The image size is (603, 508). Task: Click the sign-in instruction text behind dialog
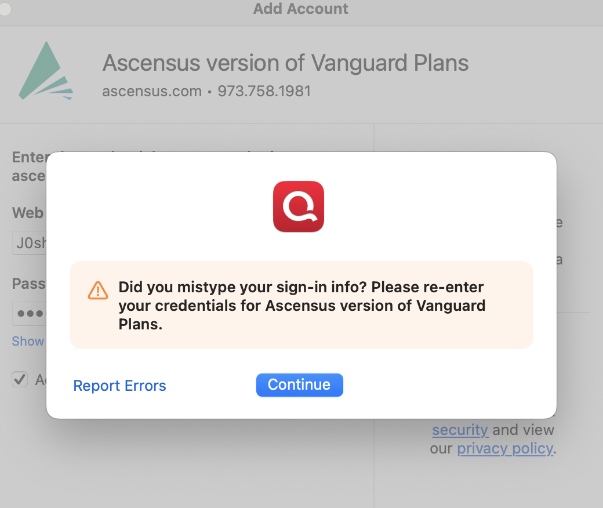(29, 166)
